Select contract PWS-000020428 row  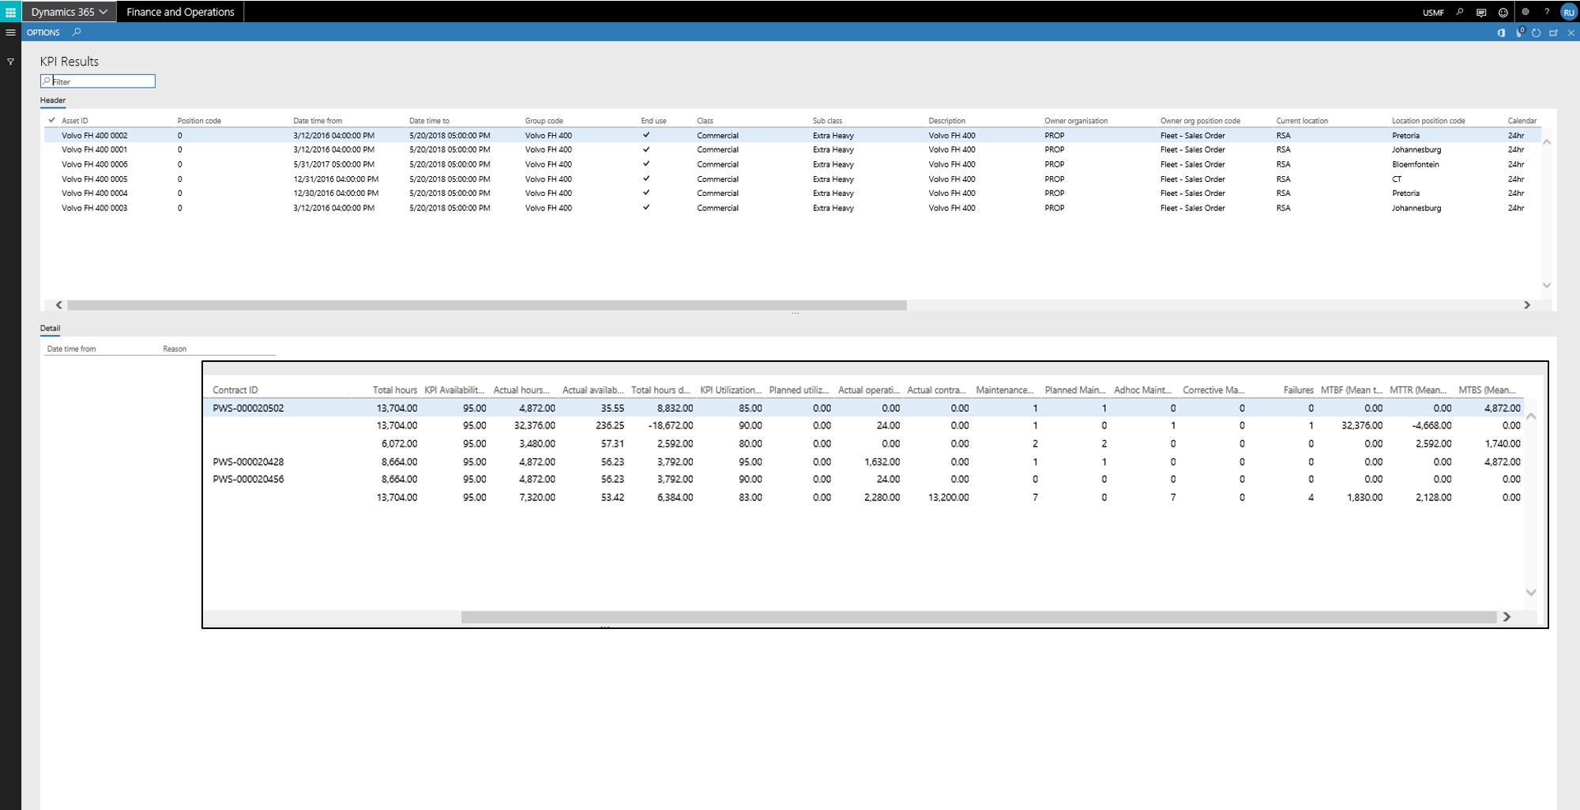[x=863, y=462]
